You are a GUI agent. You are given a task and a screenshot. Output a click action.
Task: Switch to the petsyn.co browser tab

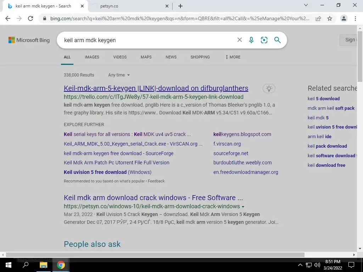(130, 6)
